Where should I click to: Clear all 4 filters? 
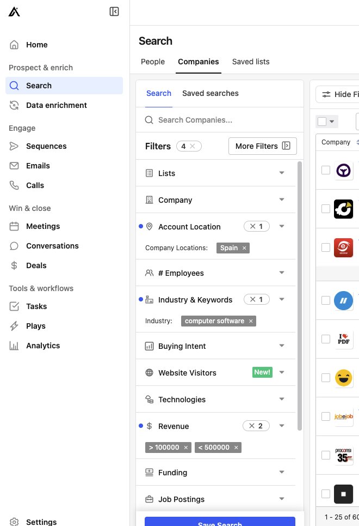(x=192, y=146)
